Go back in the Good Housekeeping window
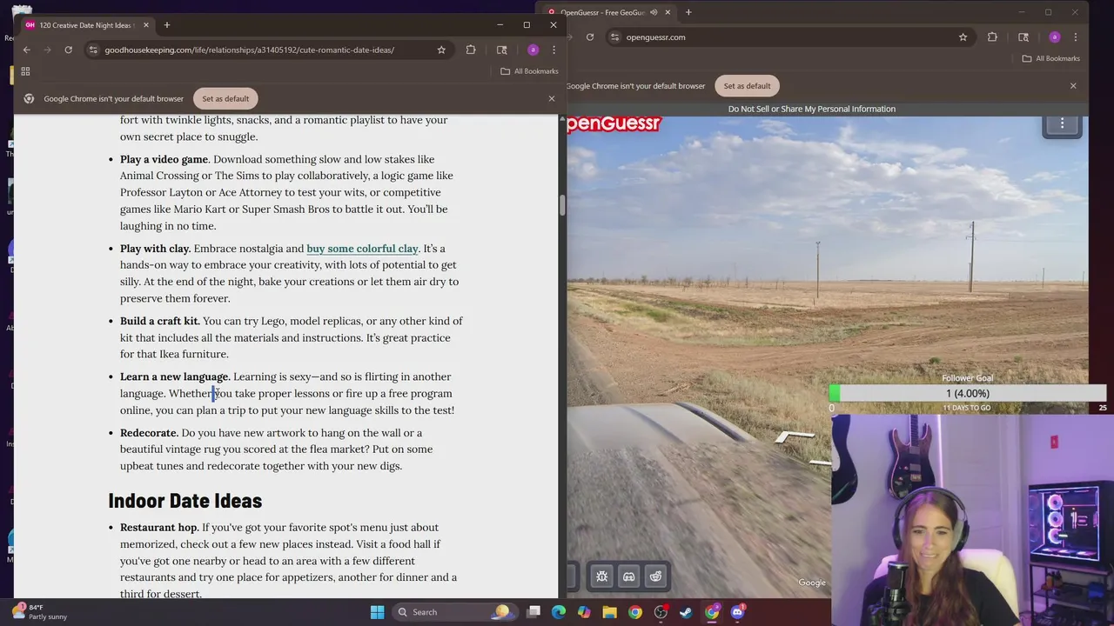Screen dimensions: 1114x626 pyautogui.click(x=26, y=50)
